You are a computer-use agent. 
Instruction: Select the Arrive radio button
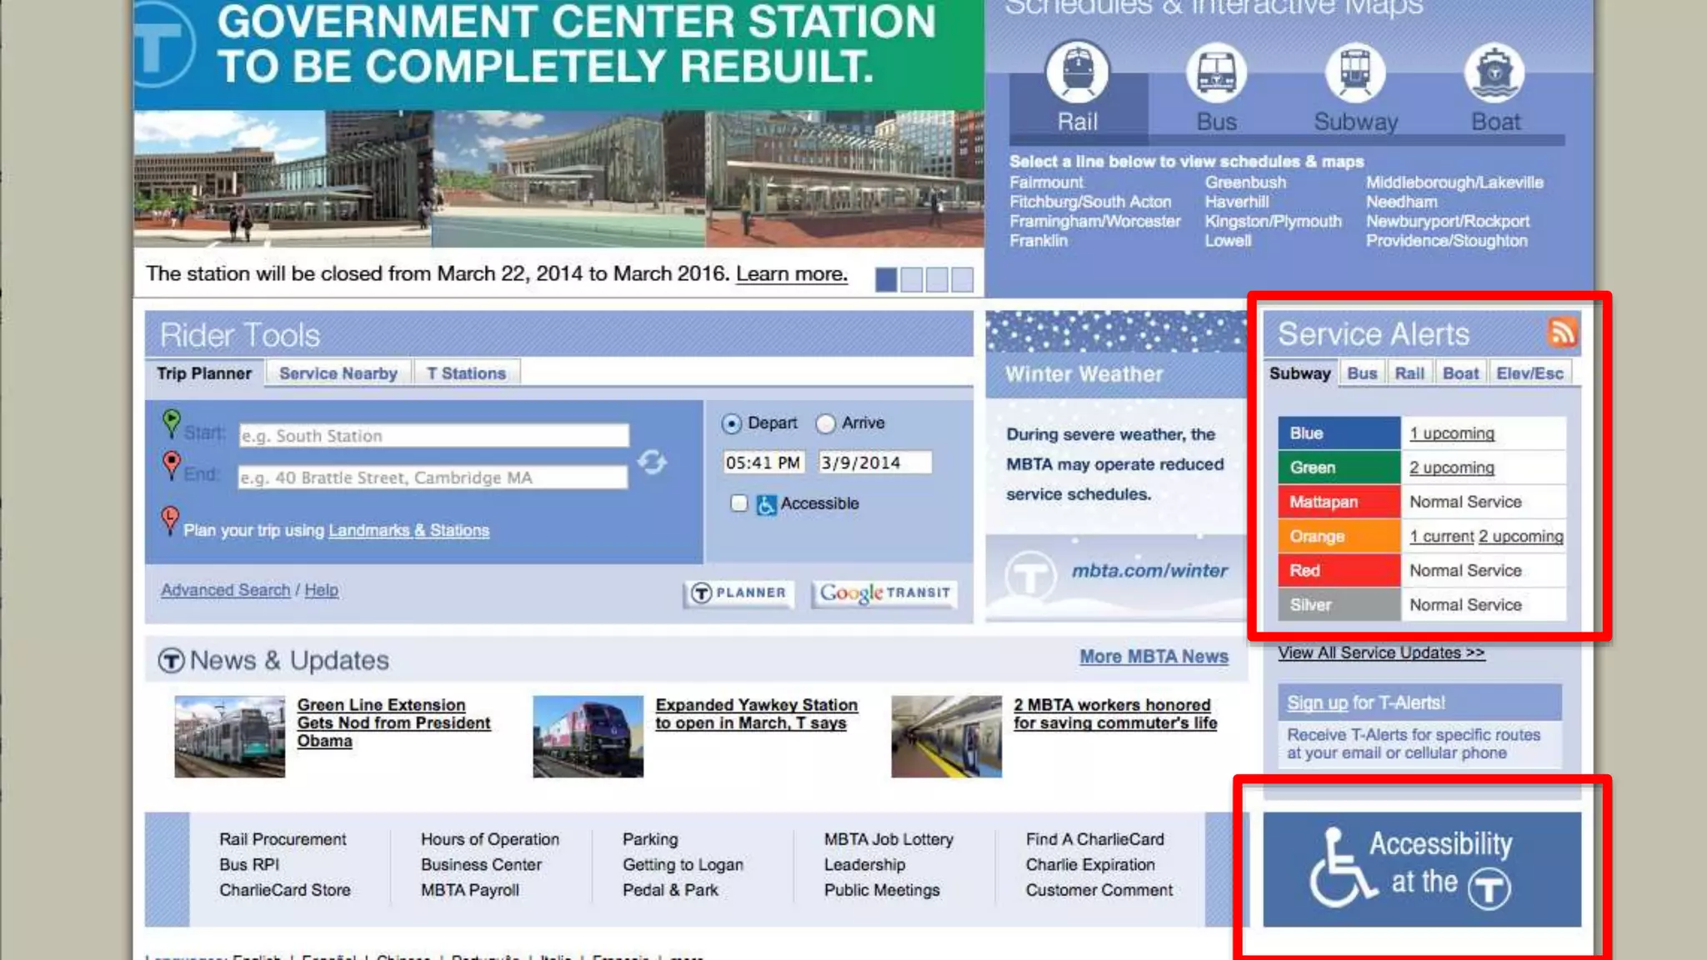[x=825, y=423]
